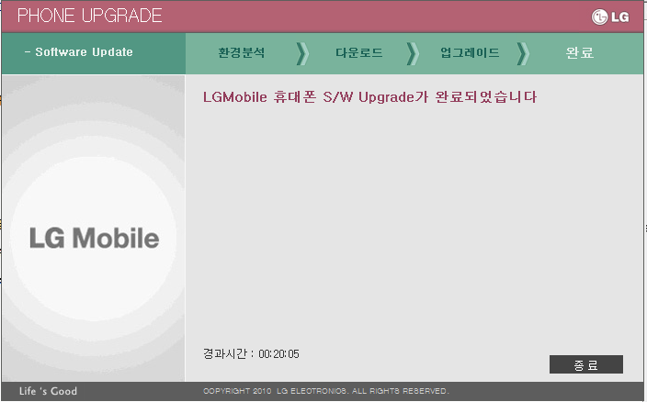647x402 pixels.
Task: Click the copyright 2010 LG Electronics text
Action: point(326,391)
